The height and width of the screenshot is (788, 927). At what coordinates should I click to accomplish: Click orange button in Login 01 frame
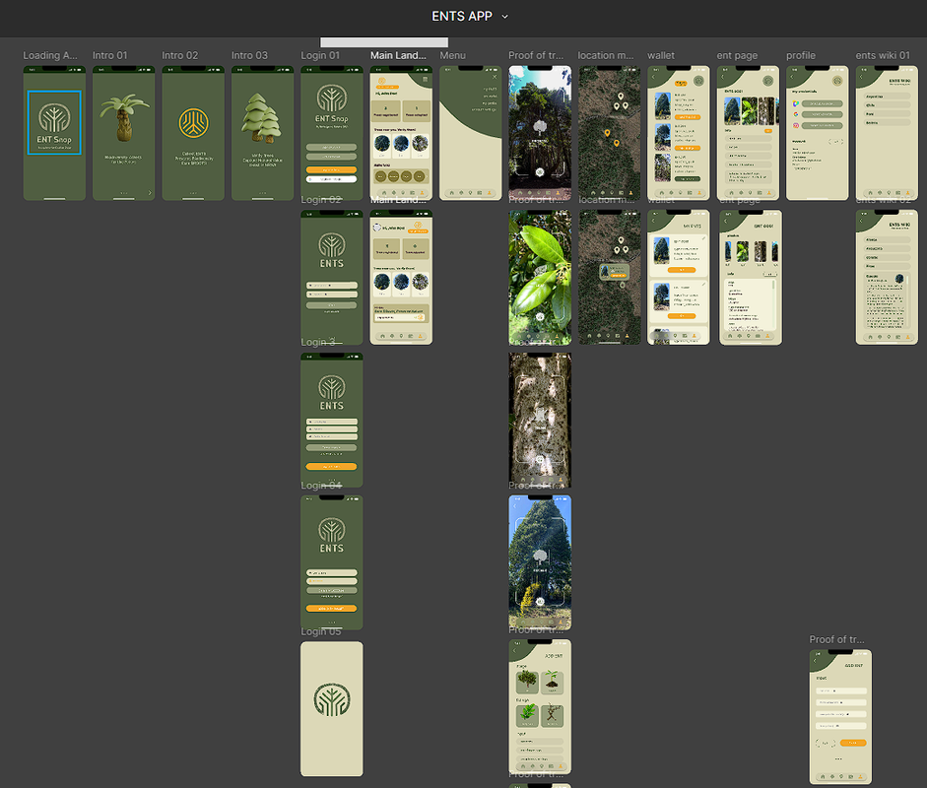pyautogui.click(x=331, y=169)
